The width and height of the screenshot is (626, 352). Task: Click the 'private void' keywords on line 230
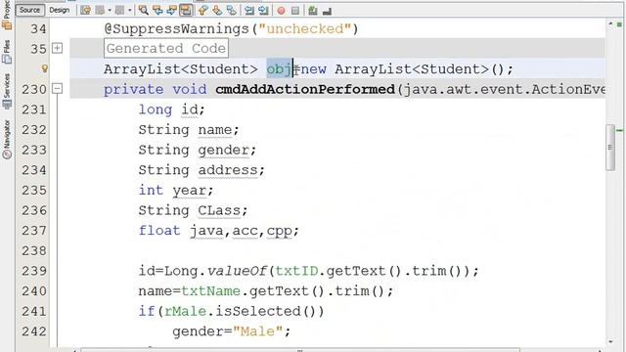pyautogui.click(x=155, y=89)
